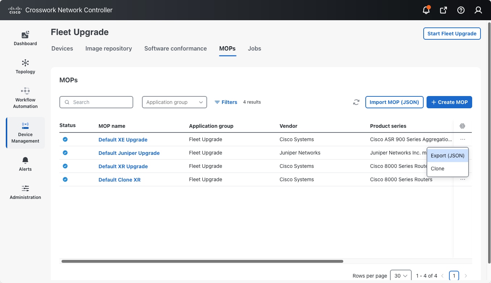Click the horizontal table scrollbar
This screenshot has width=491, height=283.
point(202,261)
